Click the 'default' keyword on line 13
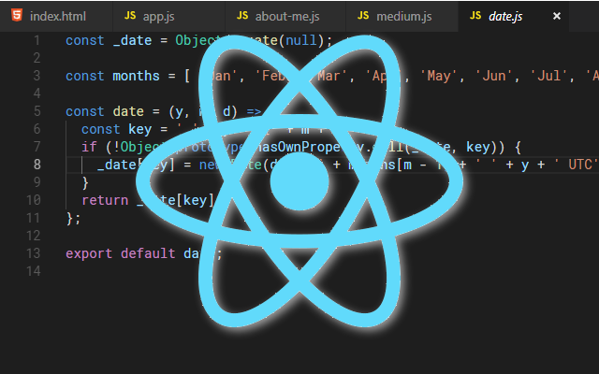The width and height of the screenshot is (599, 374). point(148,253)
